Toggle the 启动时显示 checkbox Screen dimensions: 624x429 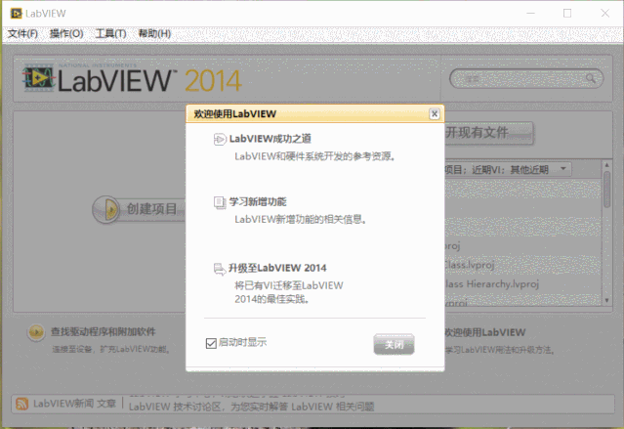tap(211, 343)
